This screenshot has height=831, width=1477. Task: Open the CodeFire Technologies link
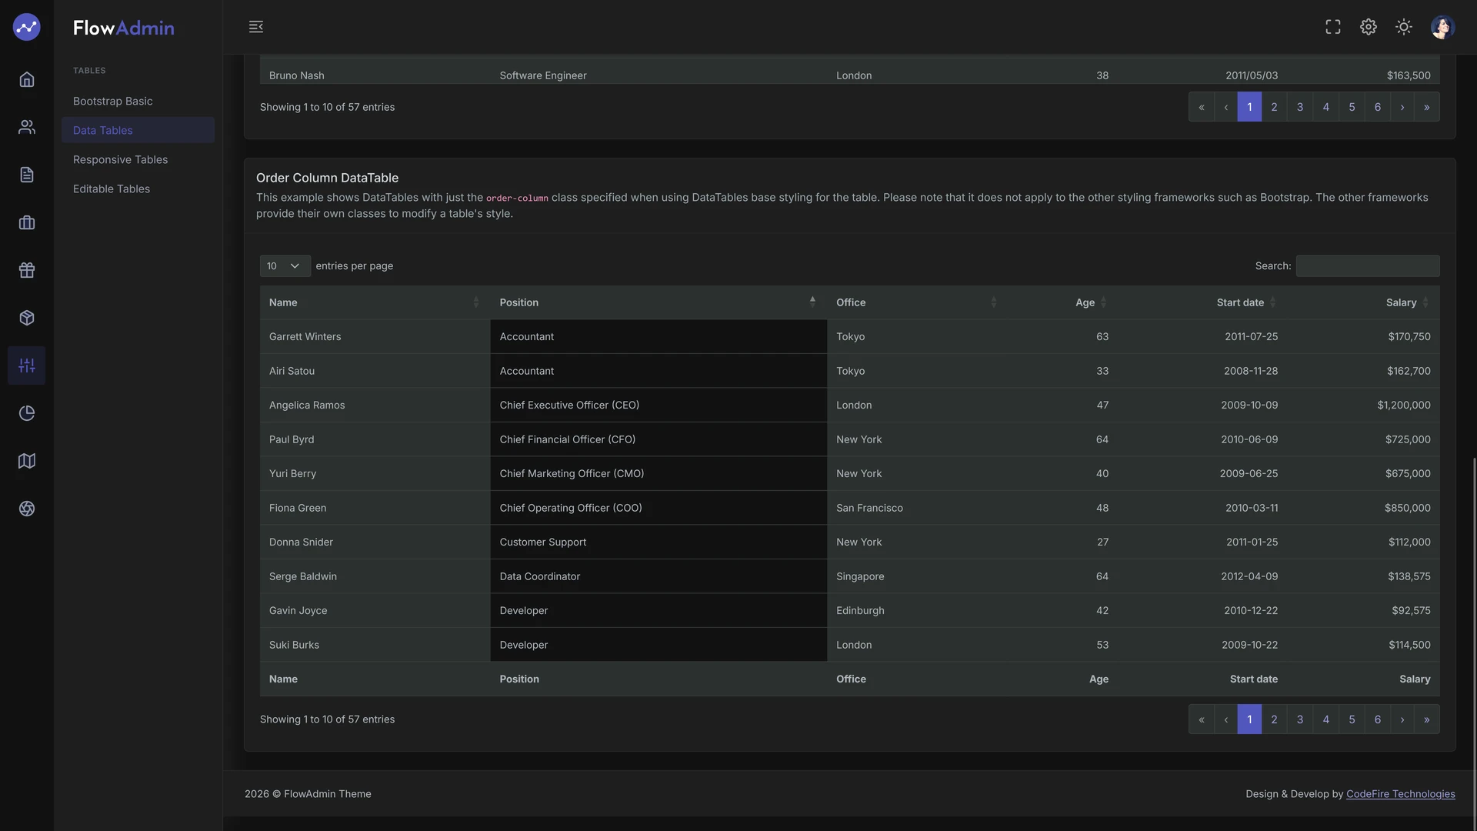1400,794
